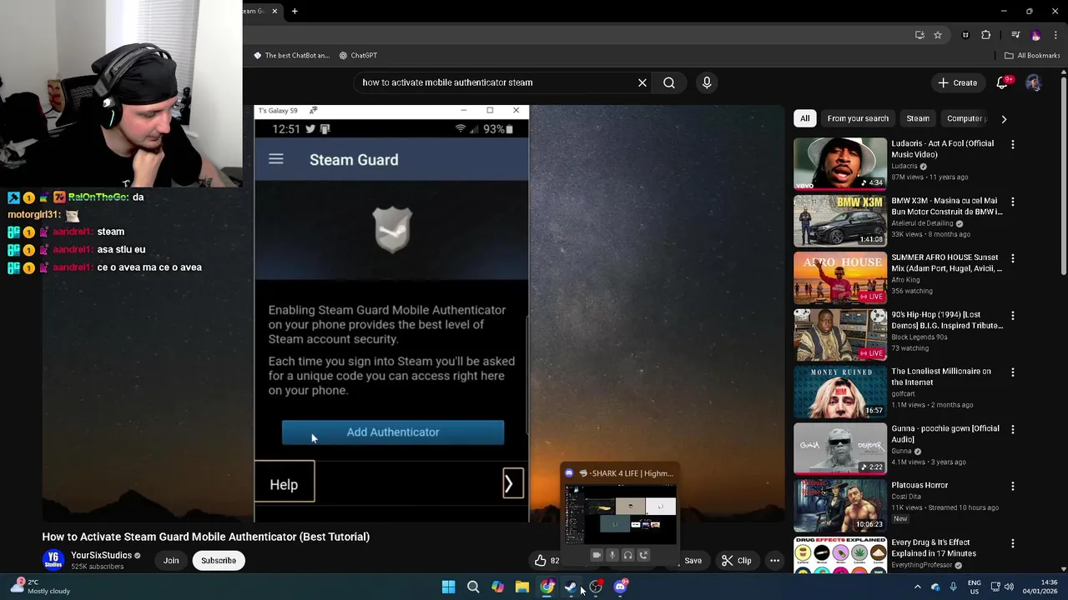1068x600 pixels.
Task: Open 'The best ChatBot' bookmark
Action: (291, 55)
